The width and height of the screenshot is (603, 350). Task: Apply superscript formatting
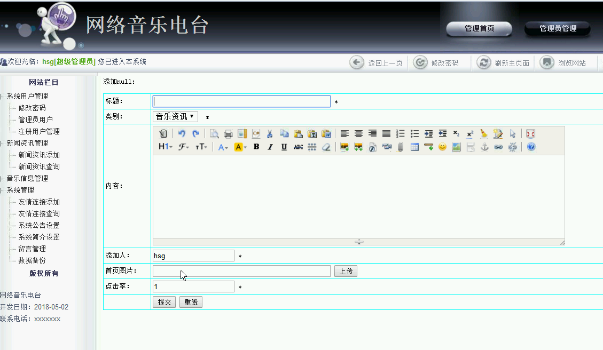(470, 134)
